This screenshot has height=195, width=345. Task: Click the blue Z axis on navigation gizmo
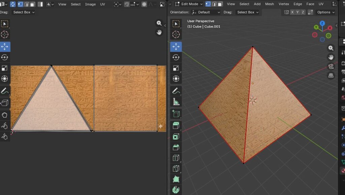[x=322, y=23]
